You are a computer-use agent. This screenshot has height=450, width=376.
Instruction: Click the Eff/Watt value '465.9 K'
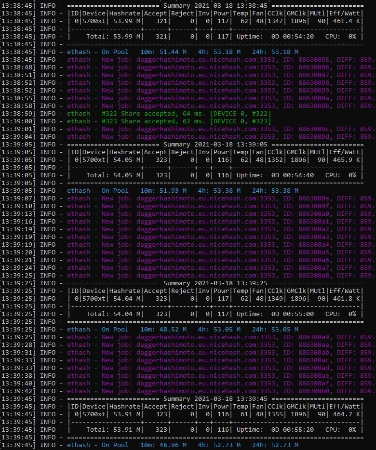[347, 160]
